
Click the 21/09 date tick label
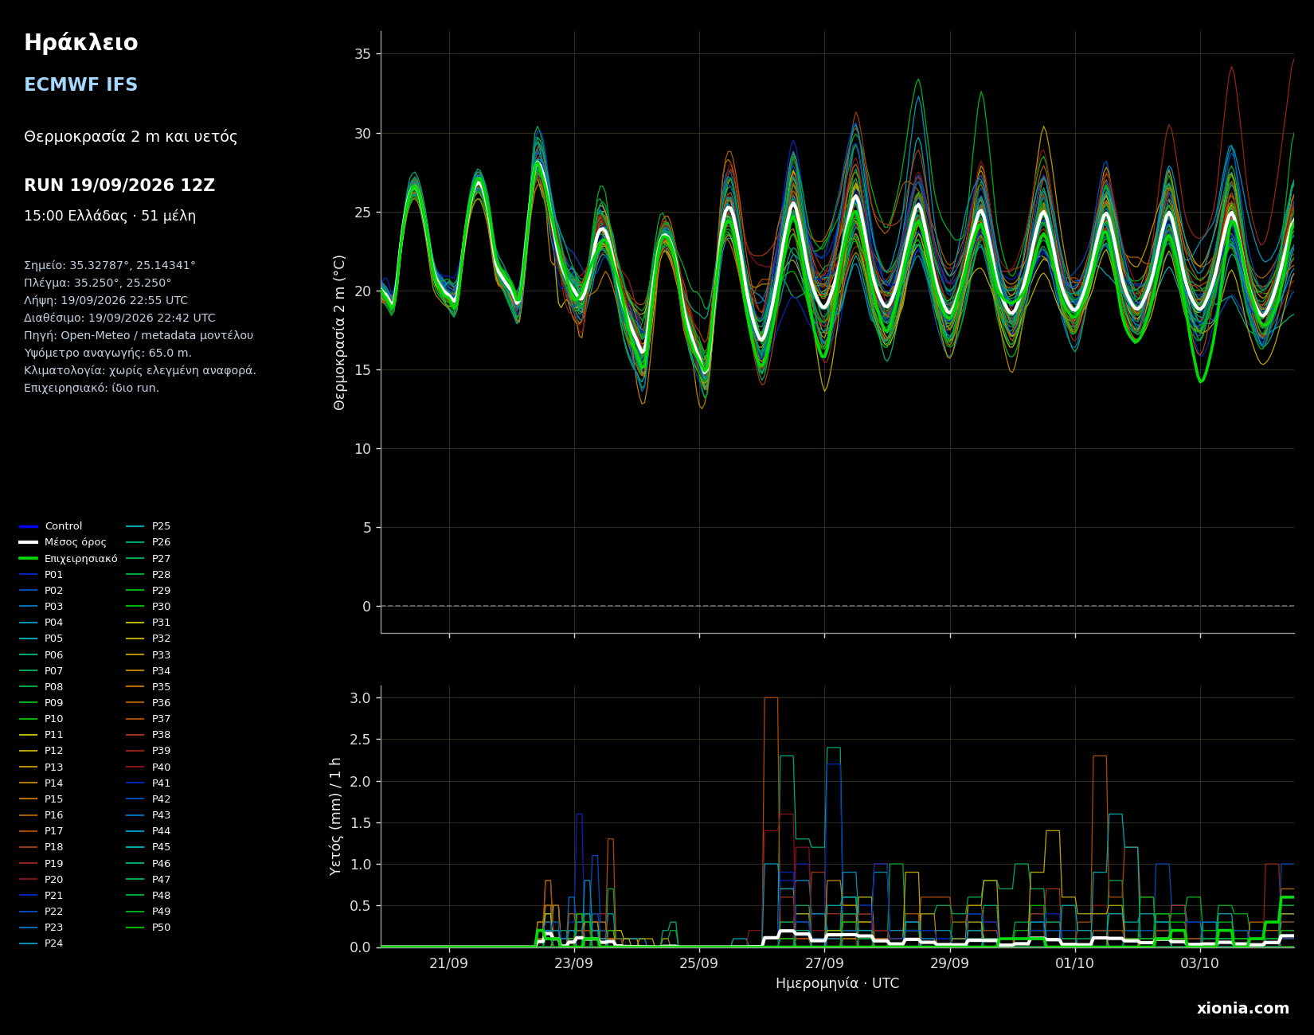click(x=449, y=963)
